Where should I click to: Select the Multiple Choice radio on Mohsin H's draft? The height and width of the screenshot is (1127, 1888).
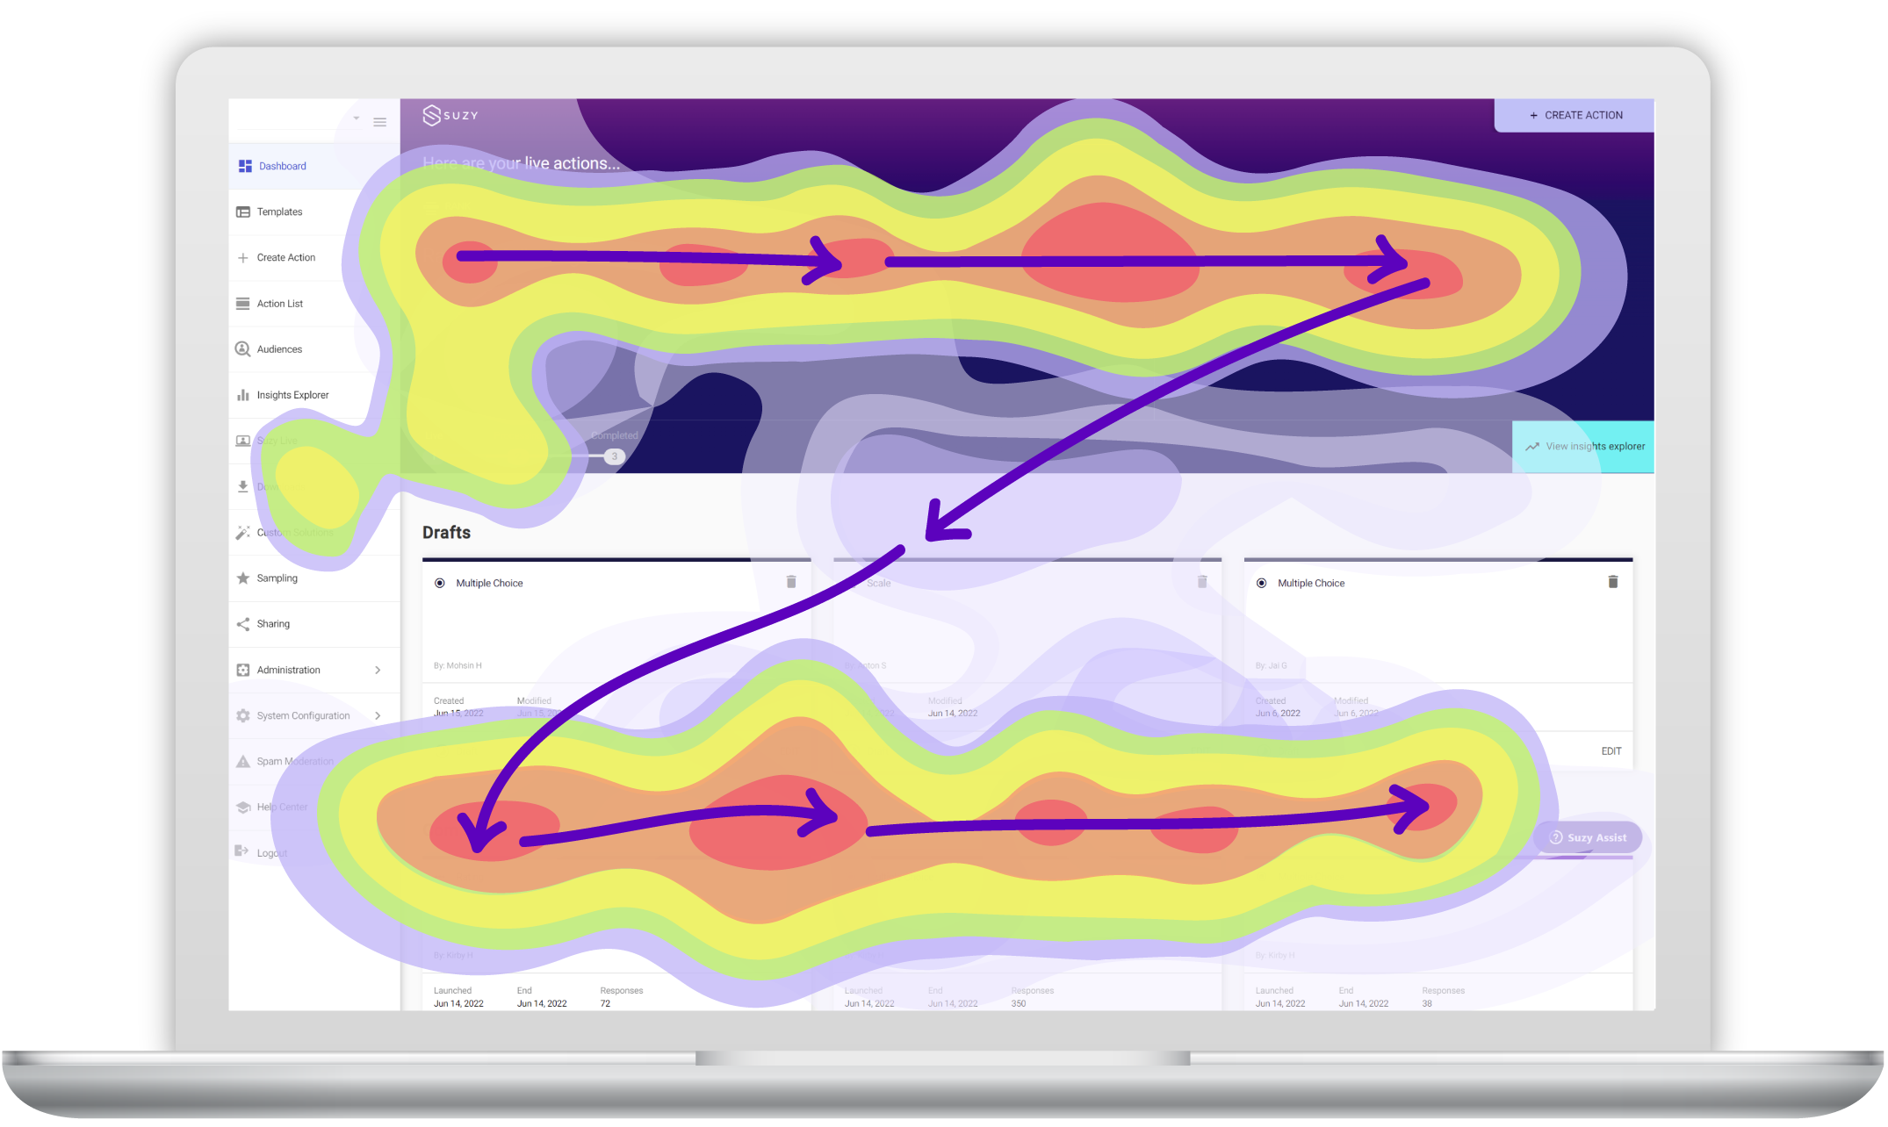[441, 582]
